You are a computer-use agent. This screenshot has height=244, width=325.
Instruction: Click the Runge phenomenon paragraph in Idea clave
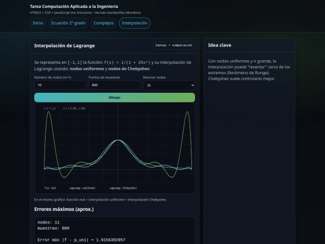click(249, 70)
